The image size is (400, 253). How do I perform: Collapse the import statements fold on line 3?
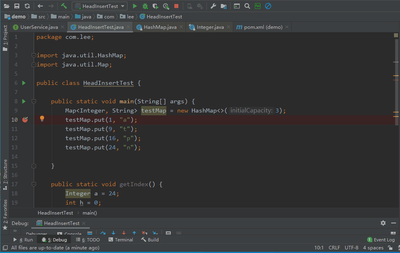[33, 55]
